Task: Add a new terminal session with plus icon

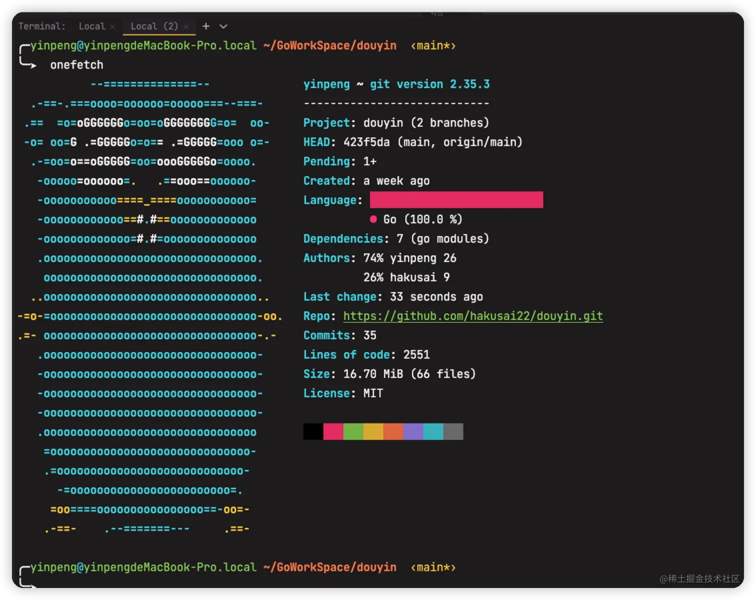Action: [206, 26]
